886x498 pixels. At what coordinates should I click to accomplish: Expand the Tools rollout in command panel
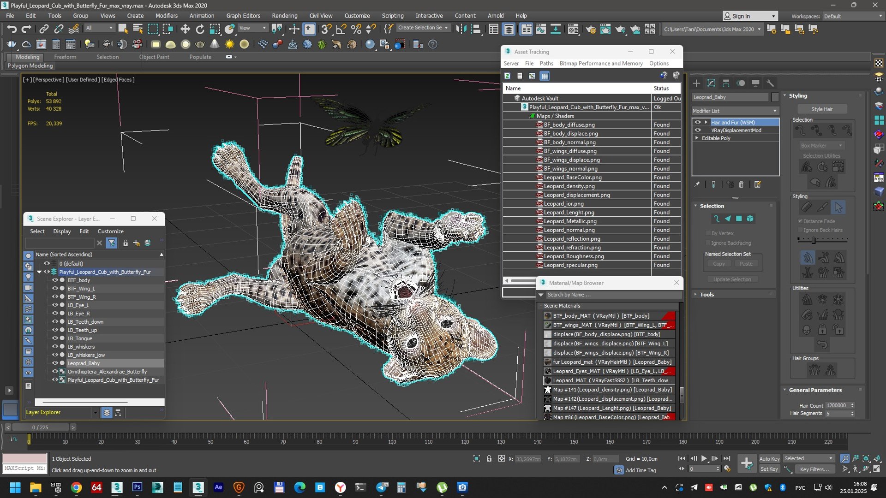(x=695, y=294)
